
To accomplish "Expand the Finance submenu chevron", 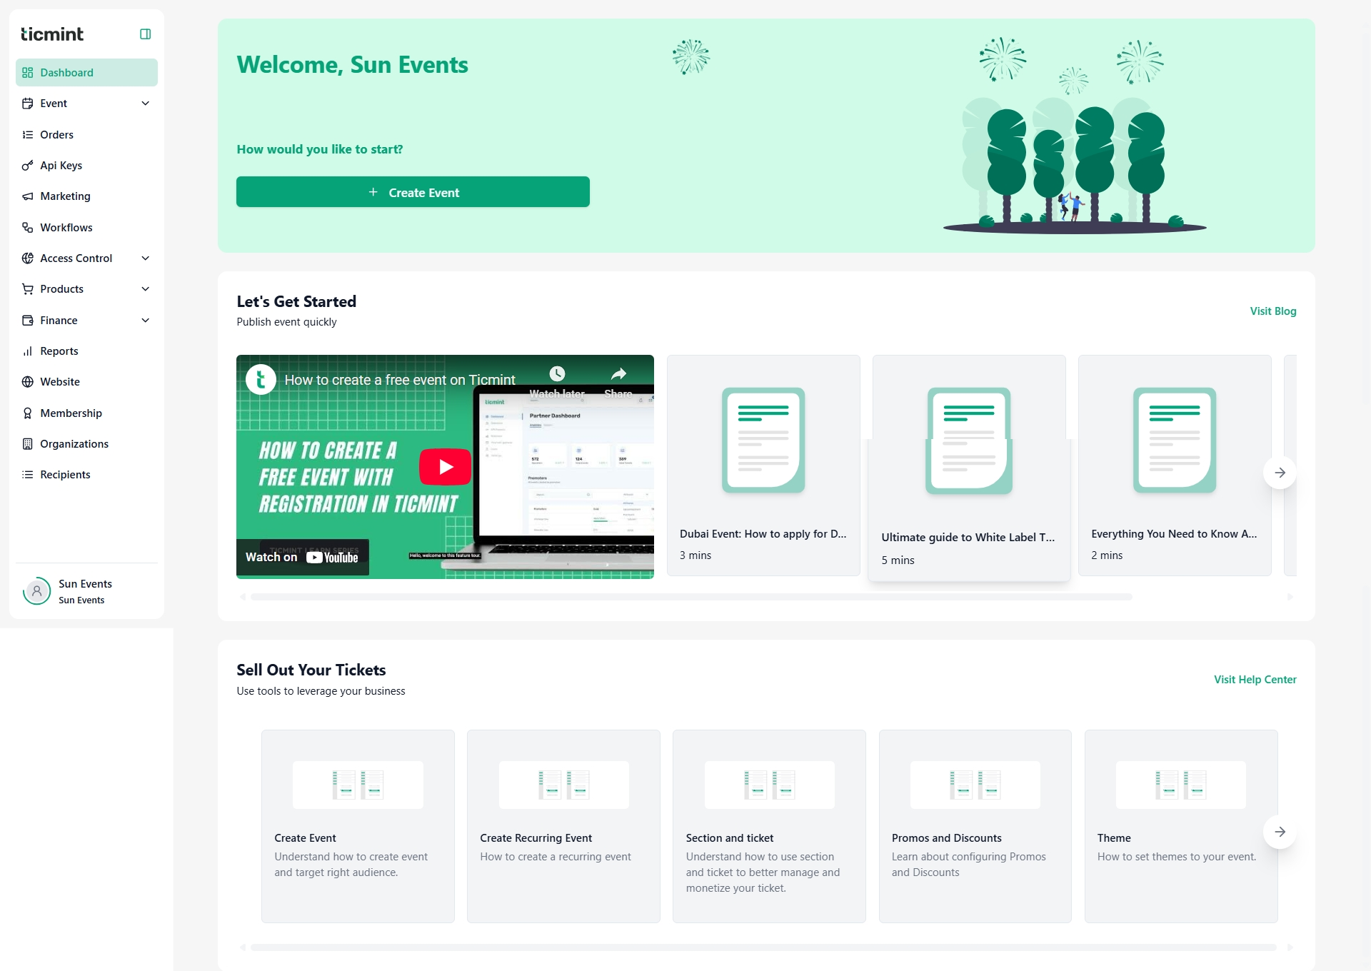I will pos(145,321).
